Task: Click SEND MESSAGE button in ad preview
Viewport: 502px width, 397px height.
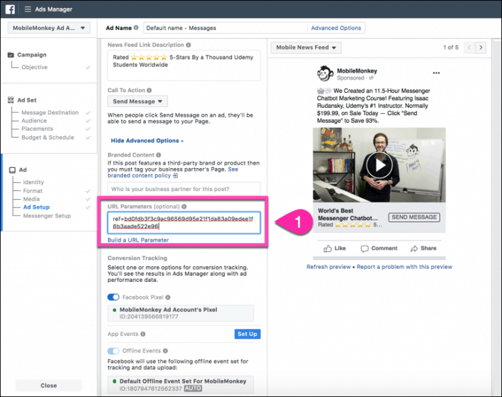Action: (414, 217)
